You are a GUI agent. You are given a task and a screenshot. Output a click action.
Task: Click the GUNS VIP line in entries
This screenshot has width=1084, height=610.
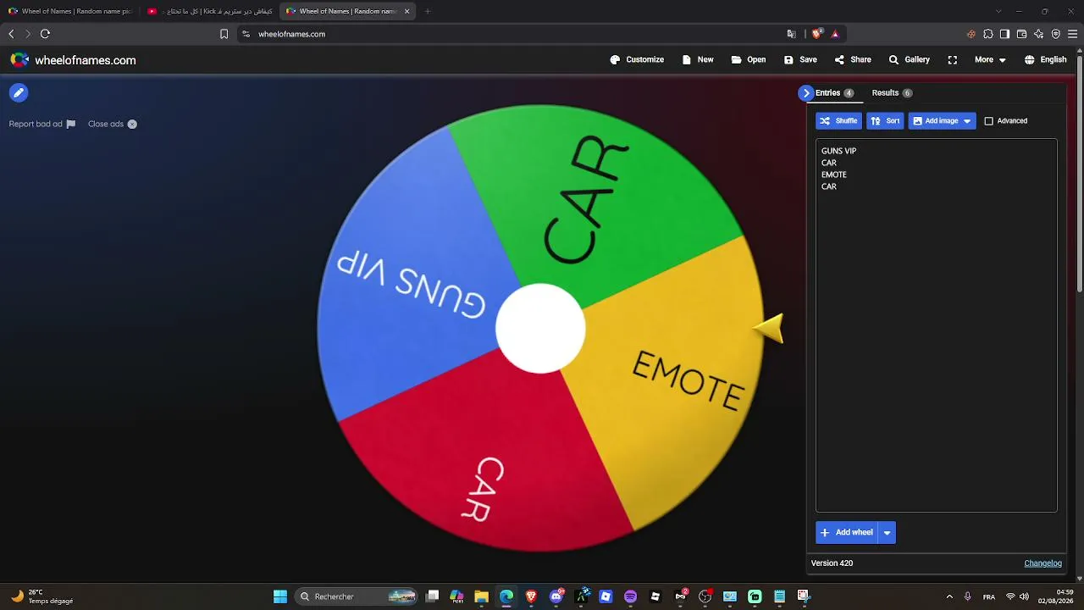(838, 151)
